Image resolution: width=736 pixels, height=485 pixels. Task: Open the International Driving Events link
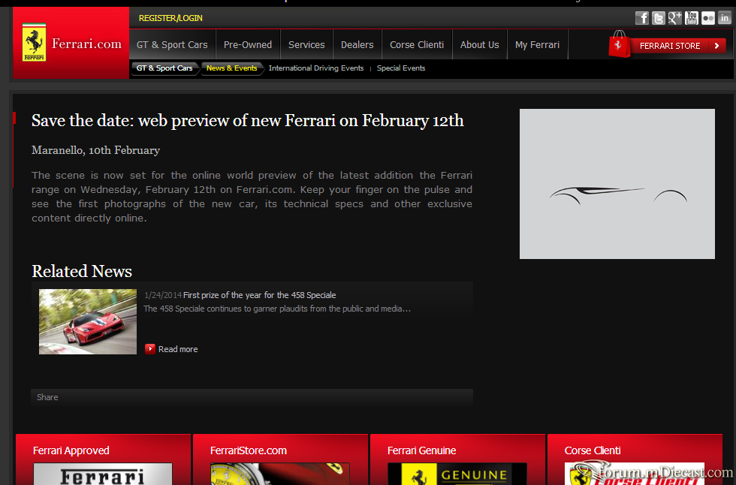[x=316, y=68]
